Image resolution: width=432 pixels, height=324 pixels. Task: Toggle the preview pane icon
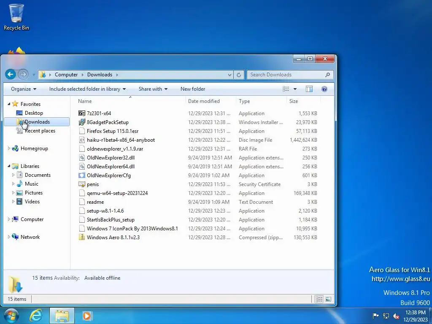[309, 89]
